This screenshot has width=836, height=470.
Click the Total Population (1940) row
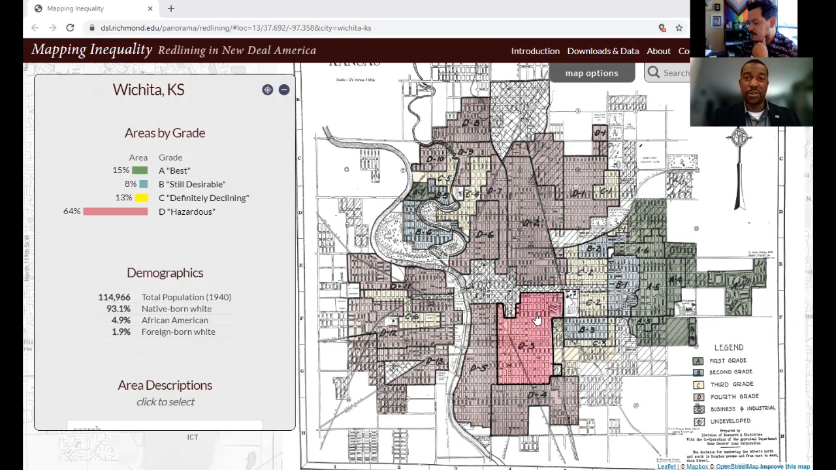(x=165, y=297)
